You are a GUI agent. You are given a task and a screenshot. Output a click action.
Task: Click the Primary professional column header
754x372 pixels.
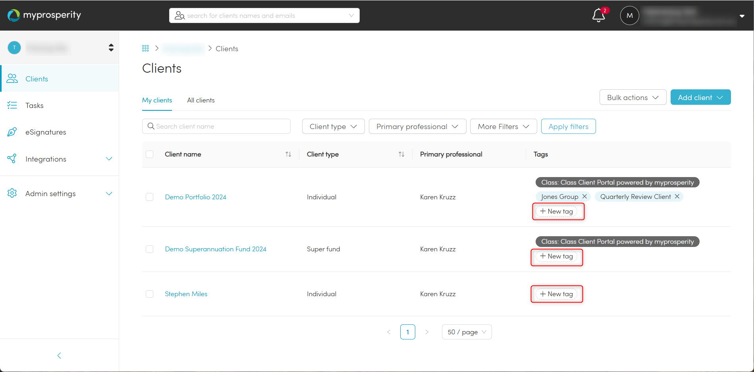pos(451,154)
